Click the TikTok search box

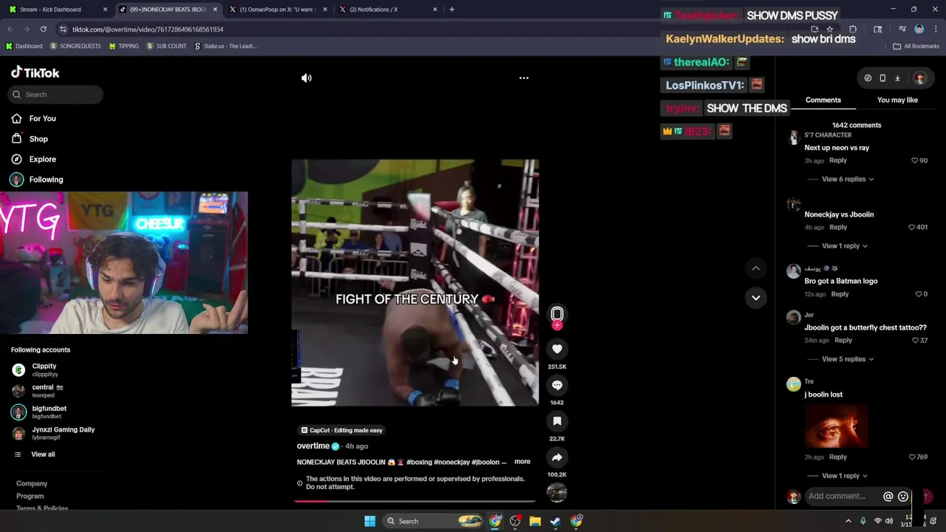pyautogui.click(x=55, y=95)
